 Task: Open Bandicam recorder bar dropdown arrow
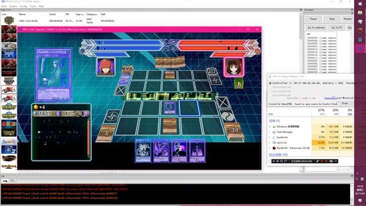(273, 161)
